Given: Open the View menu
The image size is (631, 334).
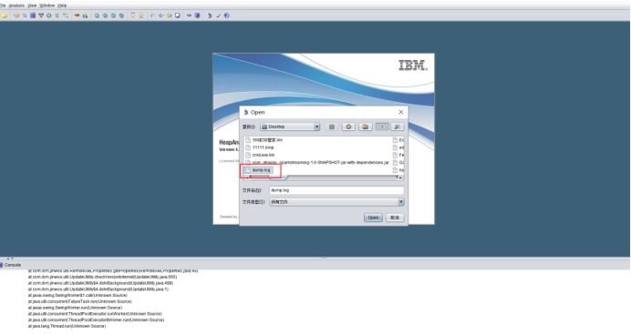Looking at the screenshot, I should (32, 5).
